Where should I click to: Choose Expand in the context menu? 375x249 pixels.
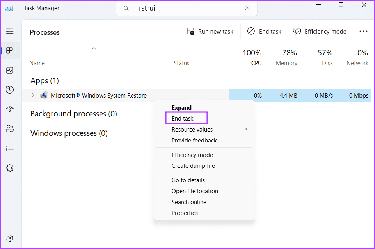181,108
